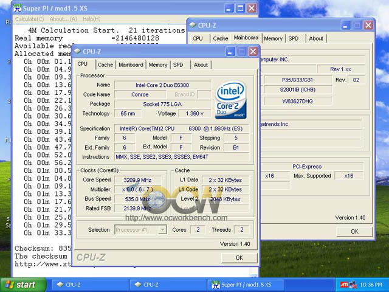Maximize the Super PI window
Viewport: 389px width, 292px height.
[240, 8]
